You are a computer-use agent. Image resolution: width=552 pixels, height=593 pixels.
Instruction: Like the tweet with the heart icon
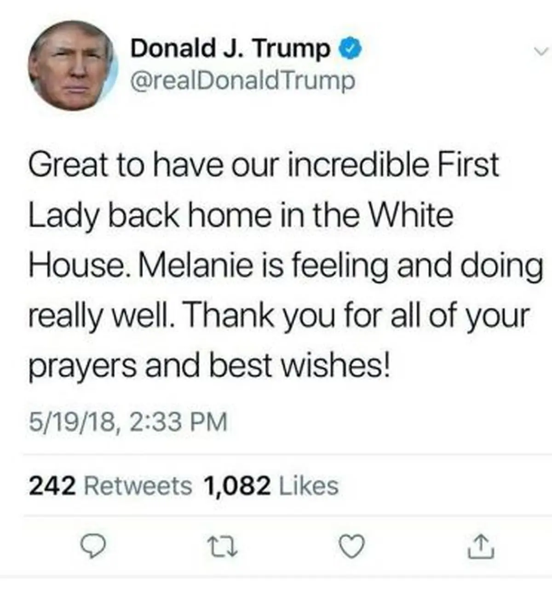coord(351,547)
